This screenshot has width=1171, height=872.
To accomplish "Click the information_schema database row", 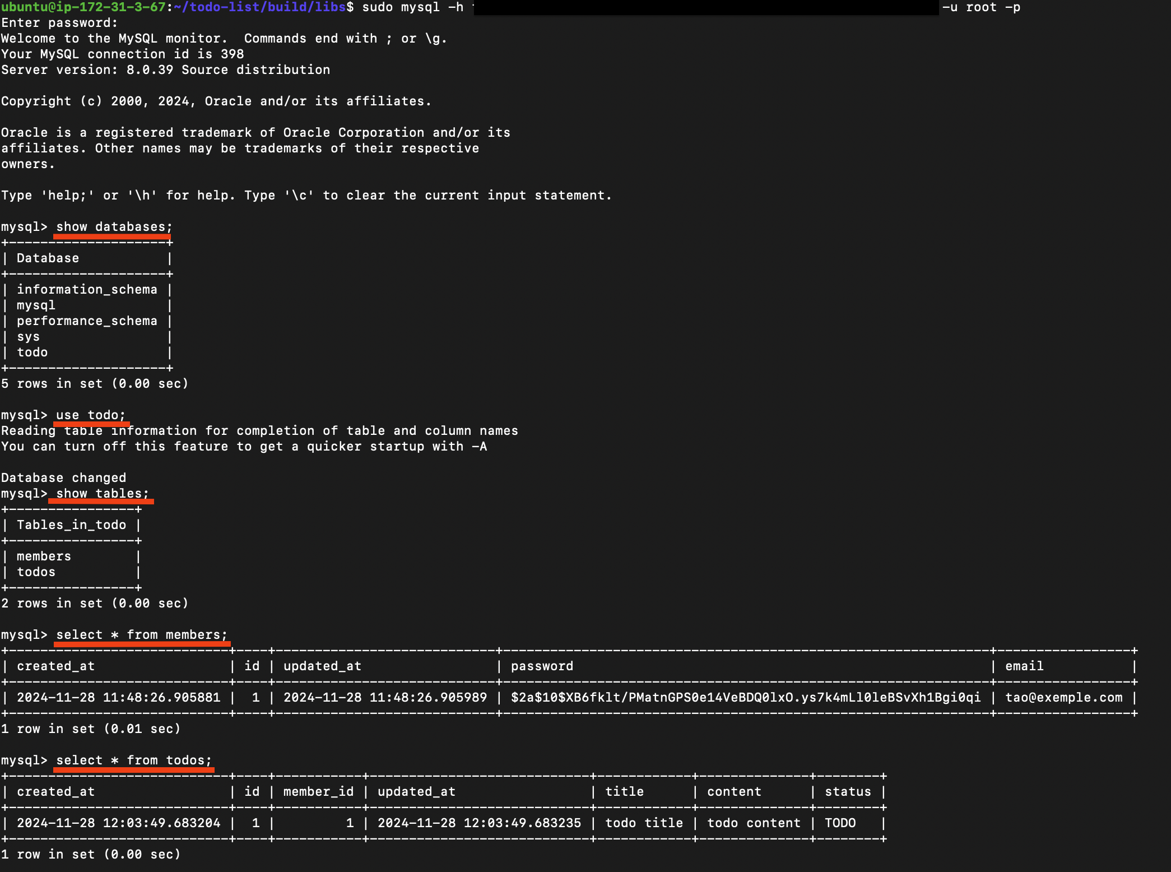I will tap(87, 290).
